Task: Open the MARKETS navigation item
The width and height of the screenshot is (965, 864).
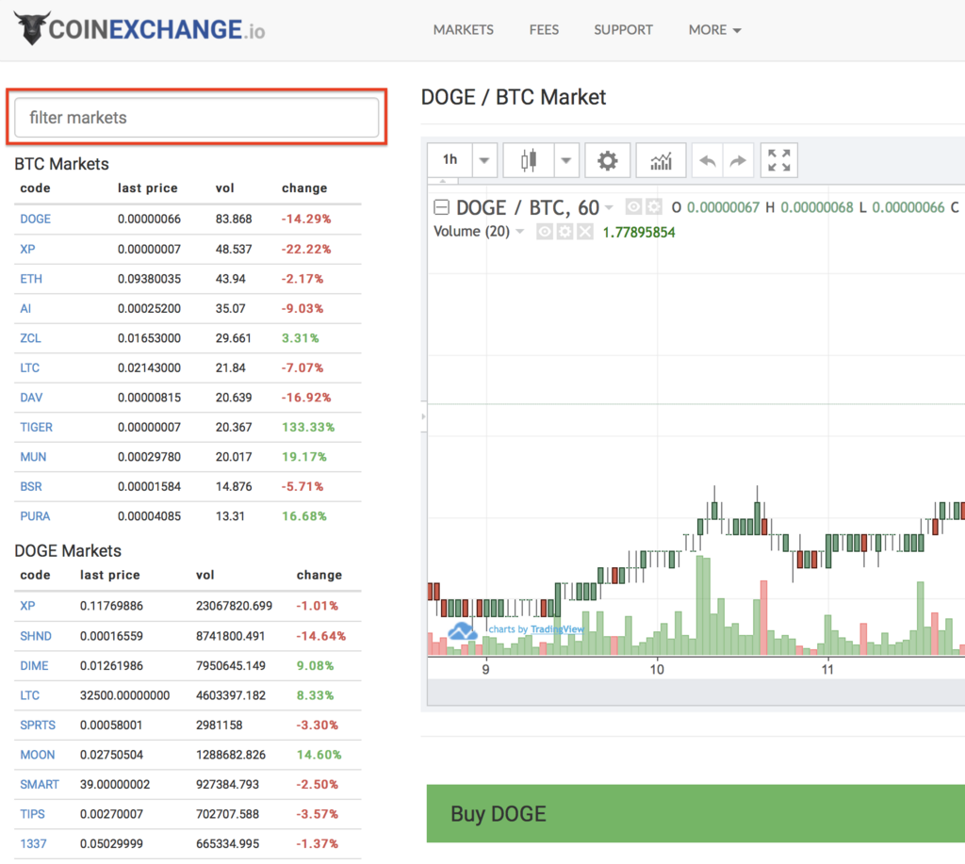Action: click(464, 29)
